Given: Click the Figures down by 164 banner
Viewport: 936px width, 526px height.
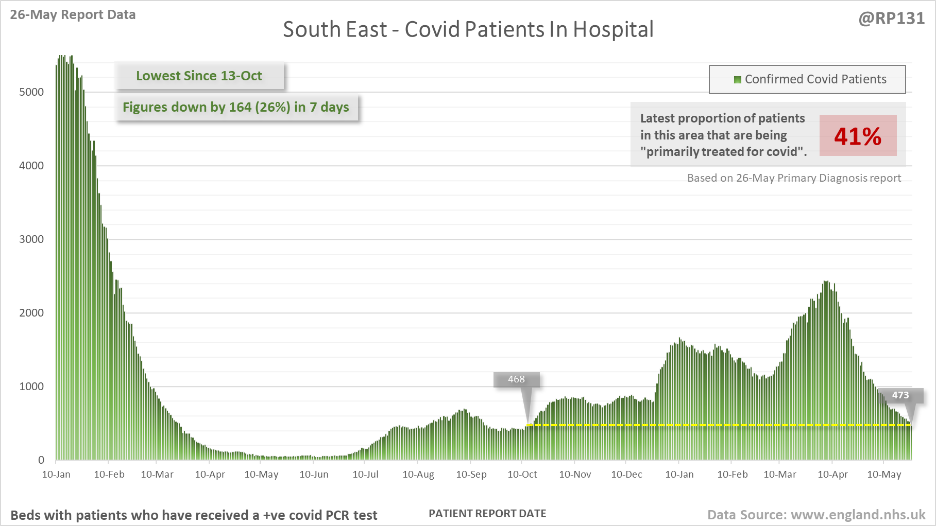Looking at the screenshot, I should click(236, 107).
